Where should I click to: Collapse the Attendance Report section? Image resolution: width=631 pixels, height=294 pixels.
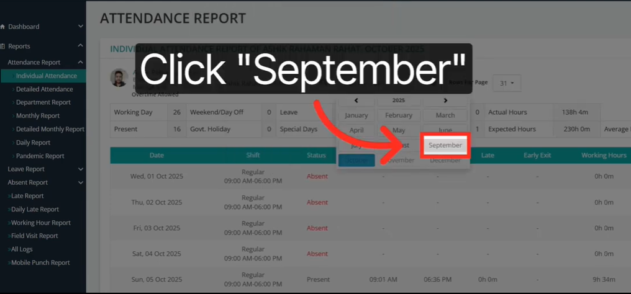click(x=81, y=62)
